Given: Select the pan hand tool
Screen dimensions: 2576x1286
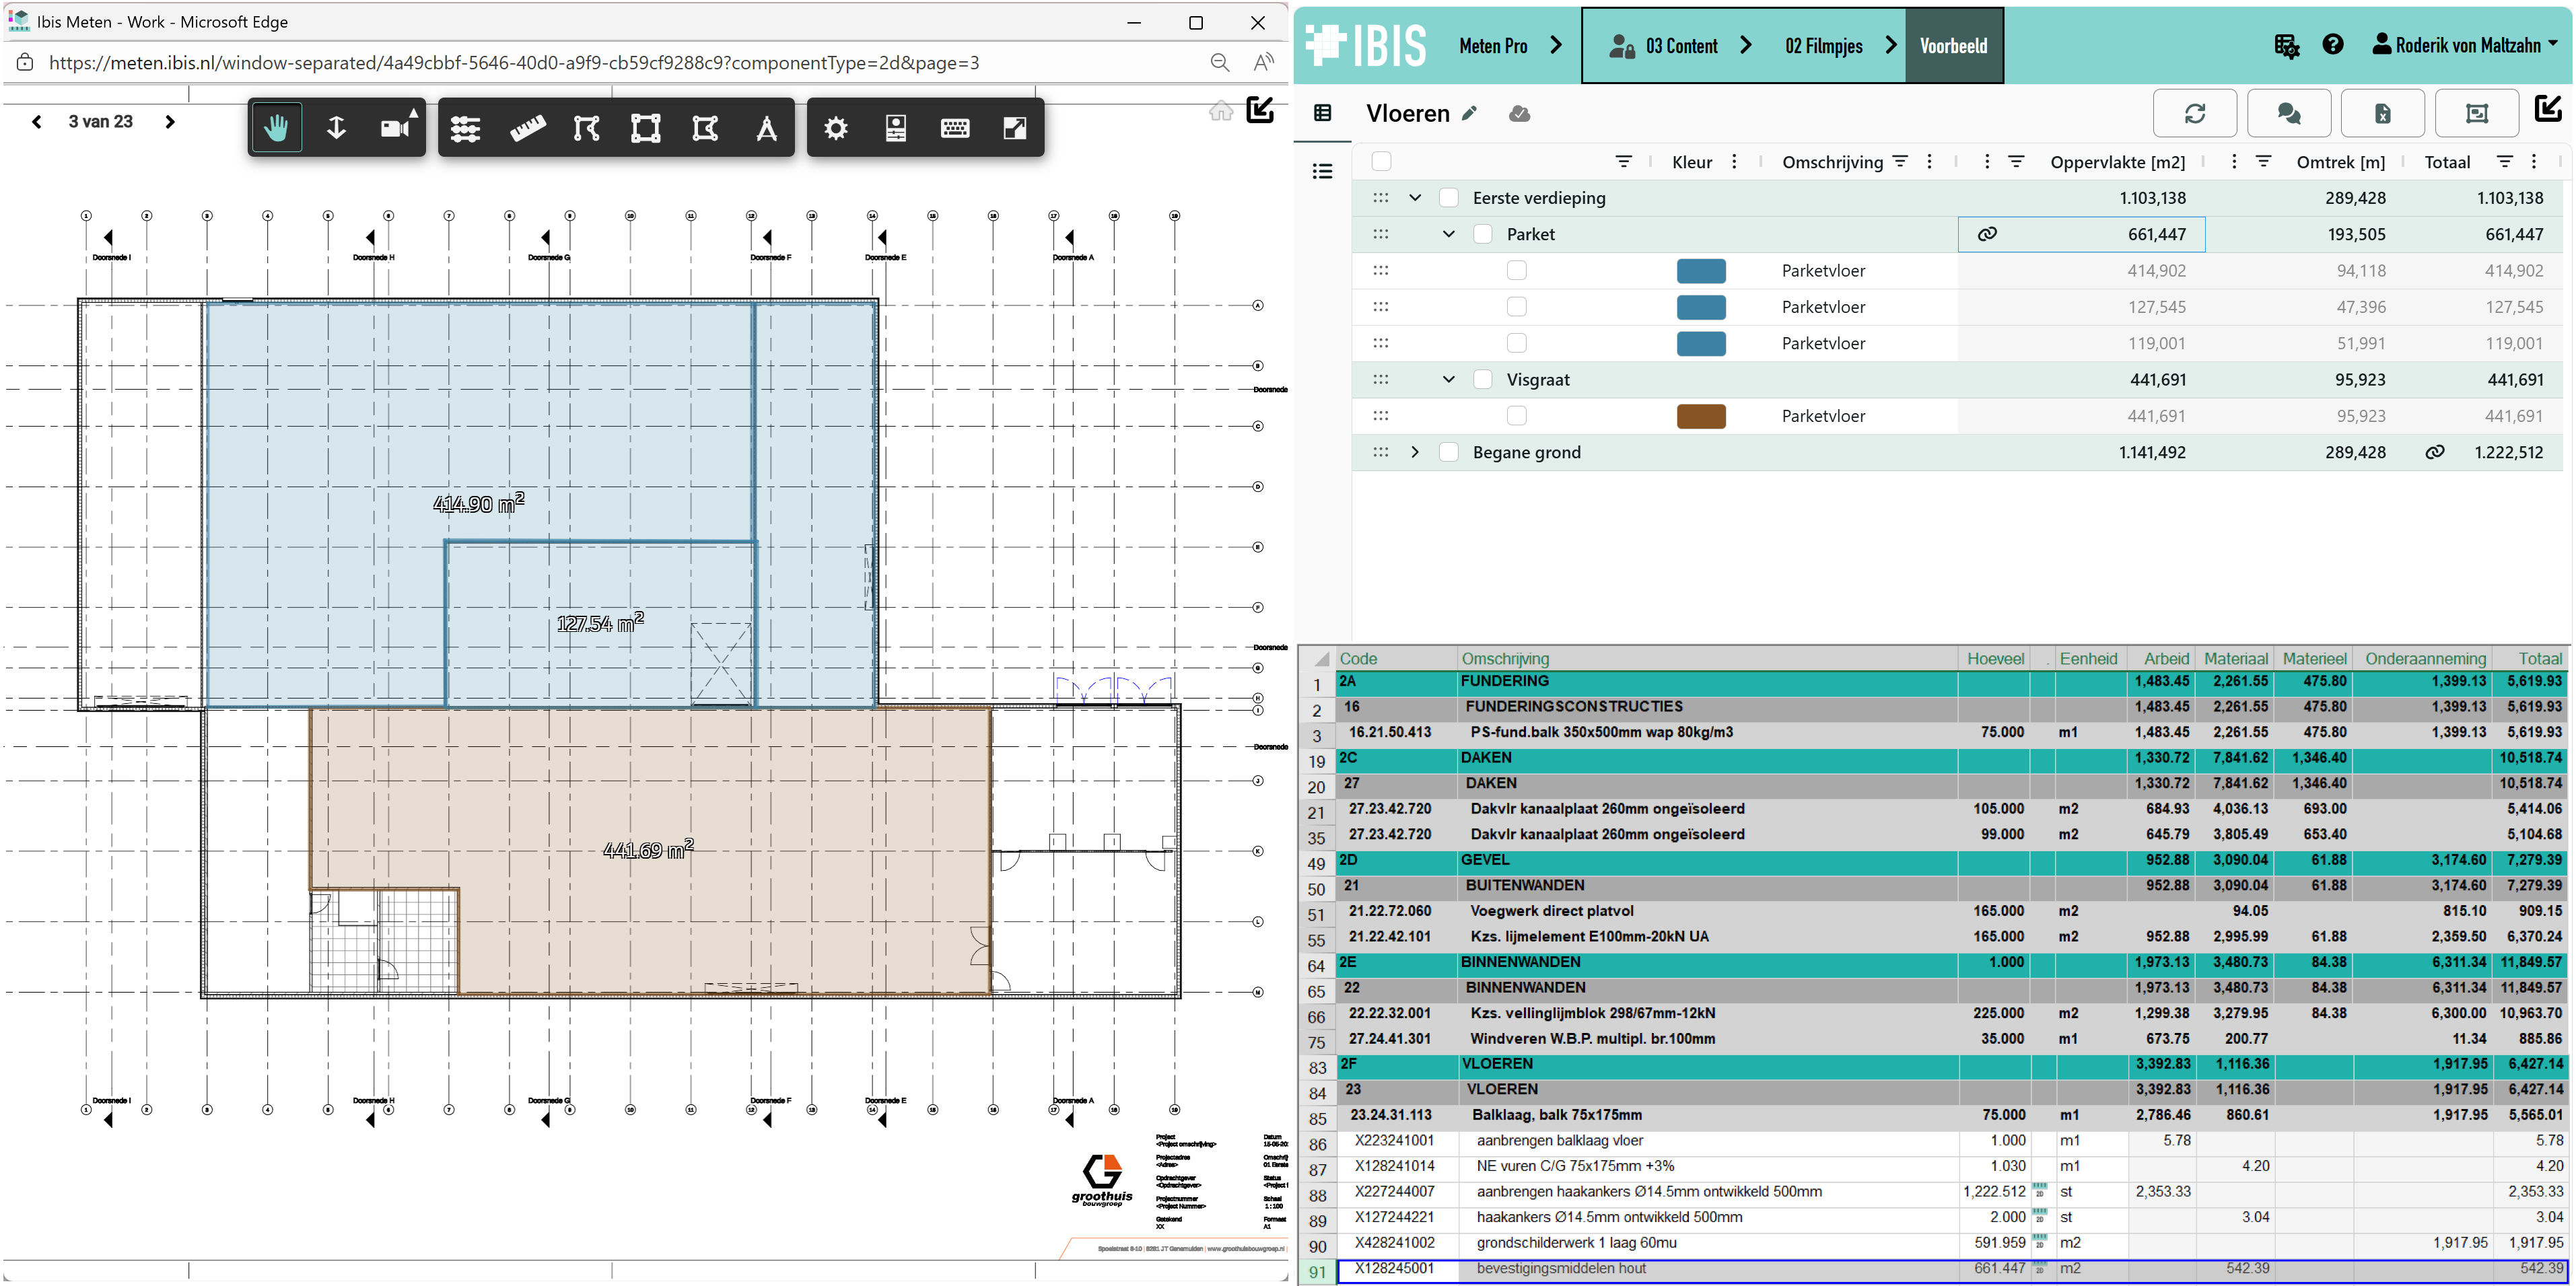Looking at the screenshot, I should tap(276, 128).
